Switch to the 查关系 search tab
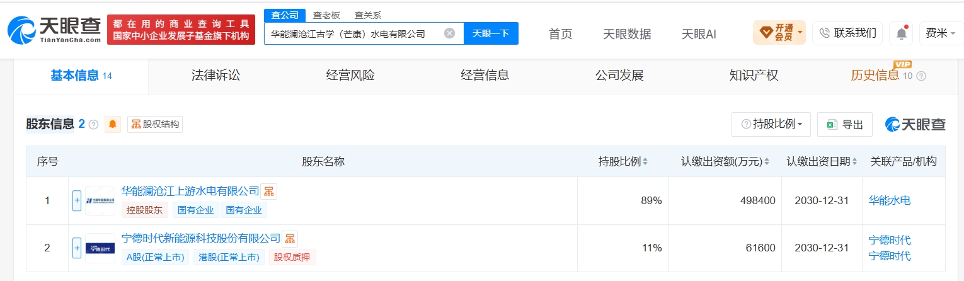Screen dimensions: 964x281 tap(368, 15)
